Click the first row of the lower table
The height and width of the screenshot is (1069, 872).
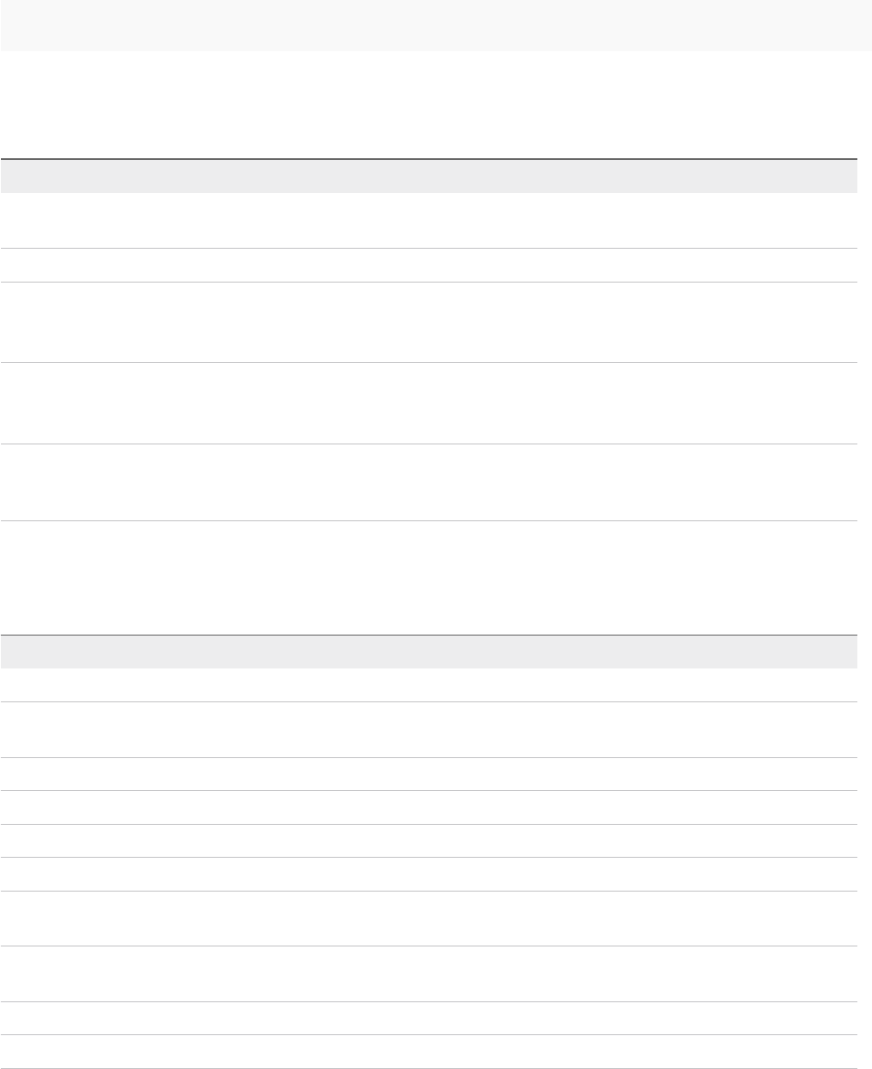click(x=429, y=685)
